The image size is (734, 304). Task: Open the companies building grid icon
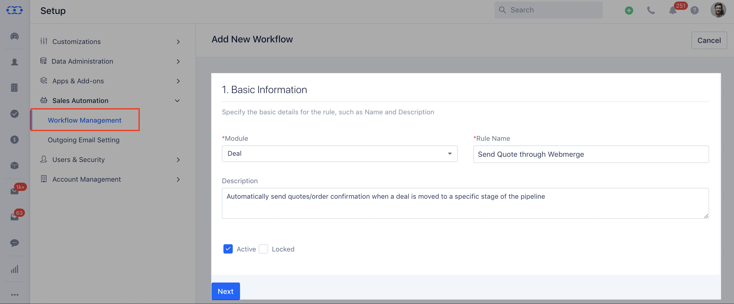[15, 88]
